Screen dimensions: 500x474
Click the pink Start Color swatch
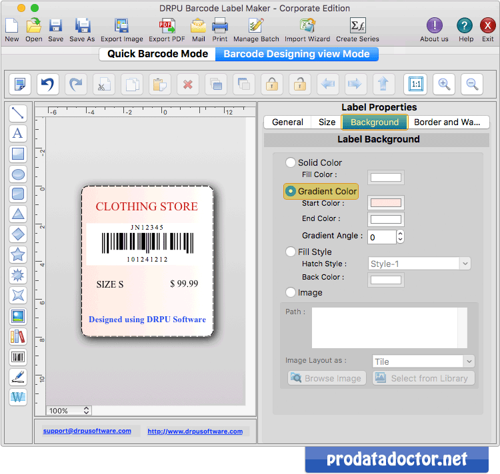pyautogui.click(x=386, y=203)
